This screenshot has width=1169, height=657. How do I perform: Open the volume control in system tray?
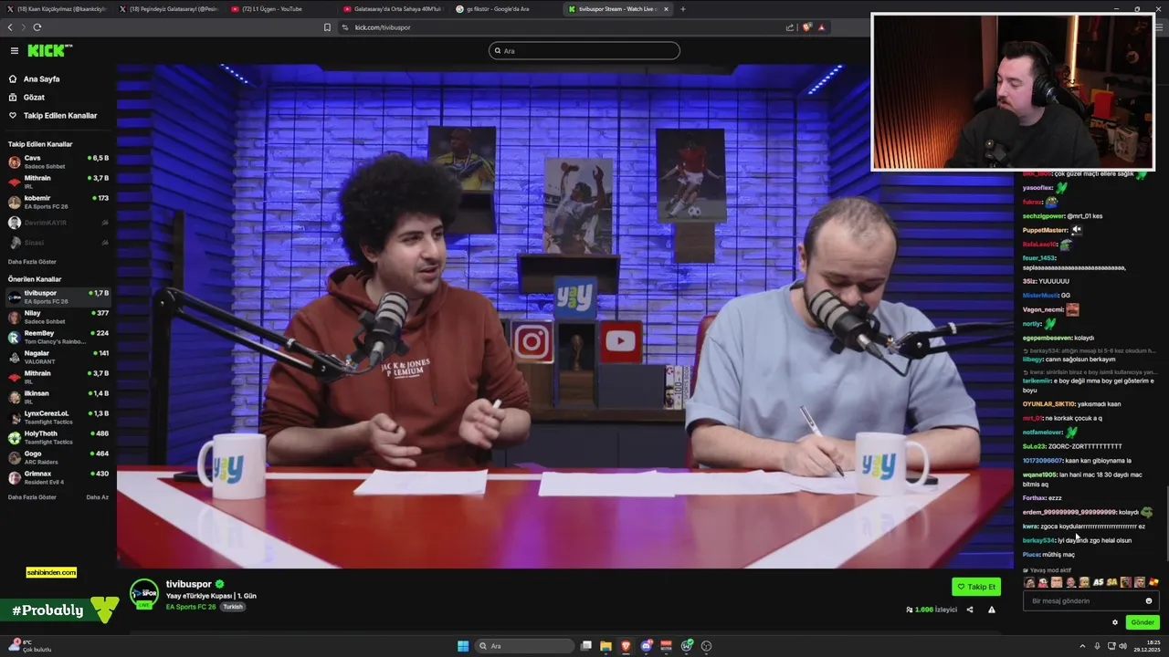point(1122,646)
